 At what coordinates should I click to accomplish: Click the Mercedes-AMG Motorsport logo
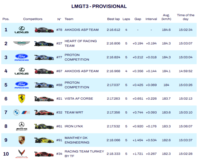pos(22,126)
